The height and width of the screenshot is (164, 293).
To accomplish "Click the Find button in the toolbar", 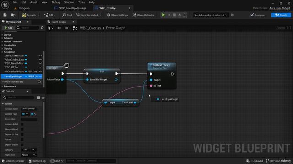I will pos(67,15).
